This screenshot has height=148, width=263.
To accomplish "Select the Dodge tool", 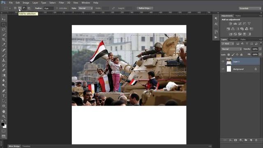I will 4,86.
